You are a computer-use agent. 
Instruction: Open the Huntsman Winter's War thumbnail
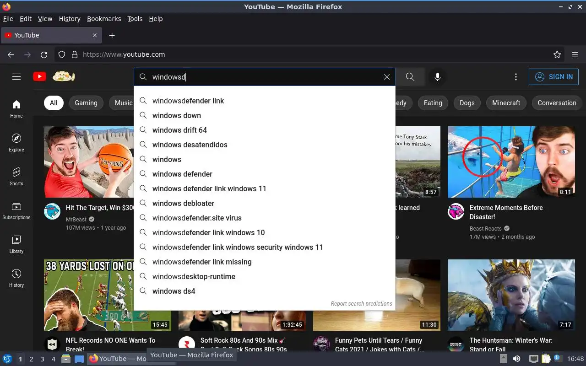coord(511,295)
